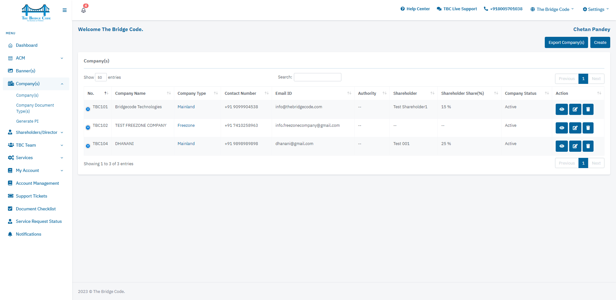Edit the Bridgecode Technologies company

[x=575, y=109]
